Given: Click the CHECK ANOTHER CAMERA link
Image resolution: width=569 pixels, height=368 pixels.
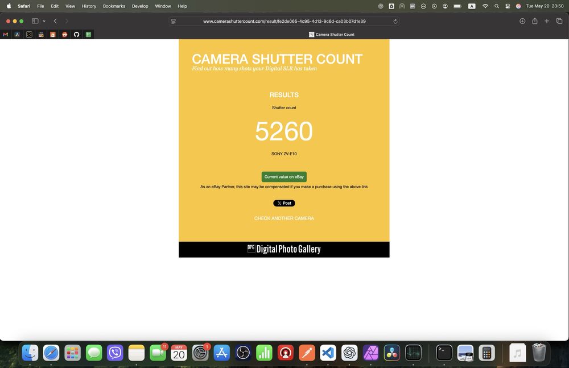Looking at the screenshot, I should tap(284, 218).
